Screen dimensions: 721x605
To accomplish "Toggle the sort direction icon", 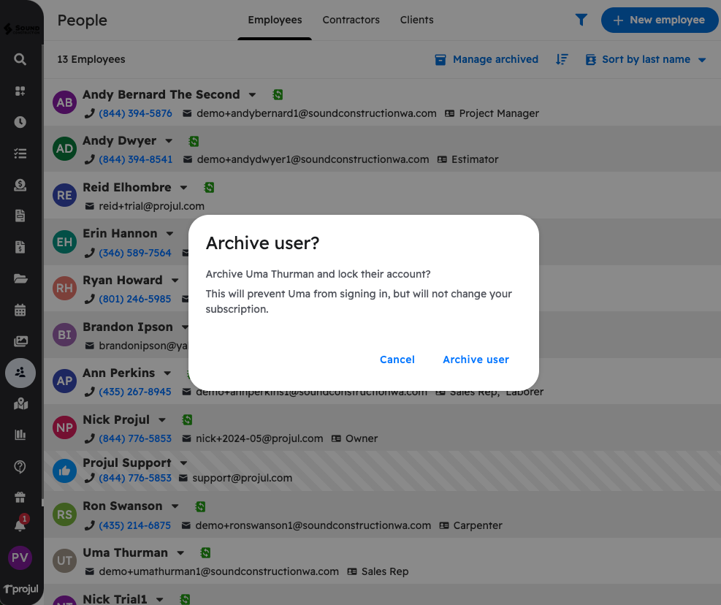I will point(562,59).
